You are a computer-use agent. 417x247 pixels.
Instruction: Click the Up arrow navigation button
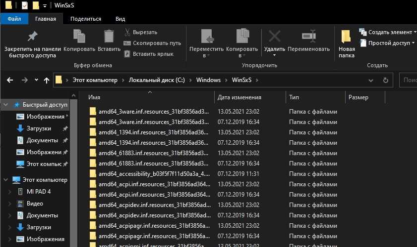coord(47,80)
